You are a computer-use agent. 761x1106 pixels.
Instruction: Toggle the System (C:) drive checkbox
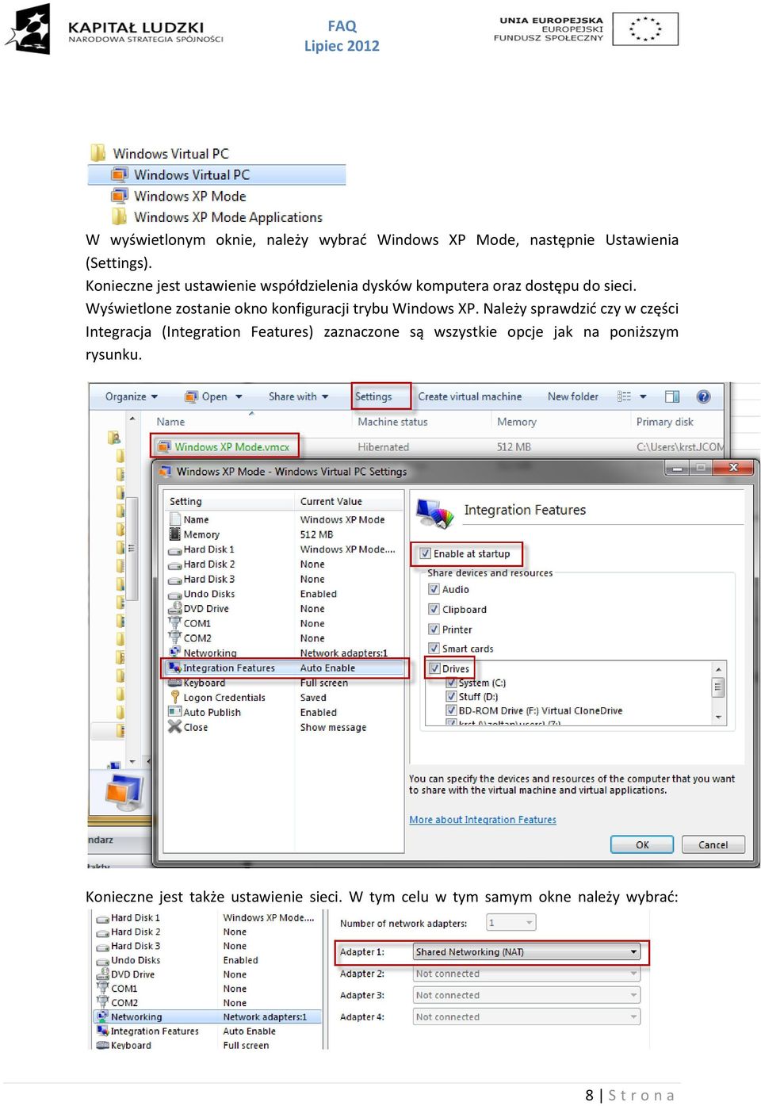pyautogui.click(x=451, y=683)
